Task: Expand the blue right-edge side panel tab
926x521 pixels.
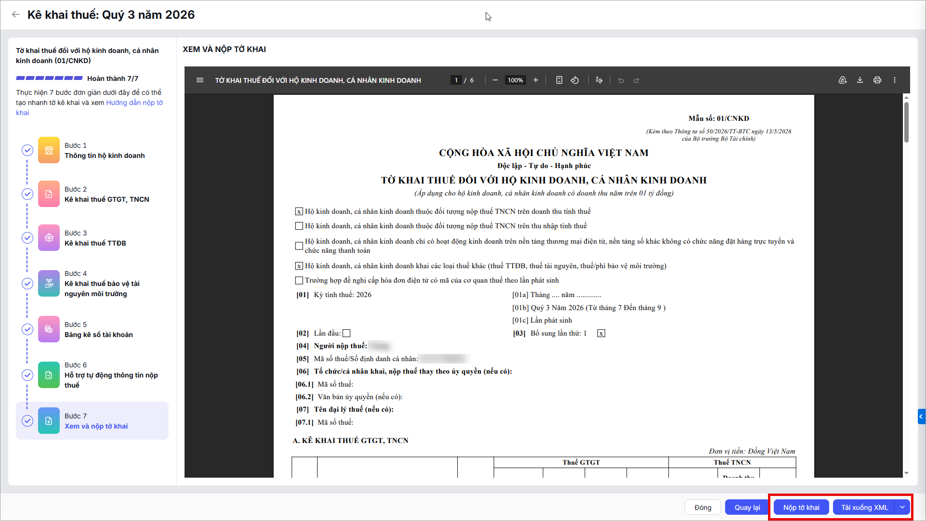Action: 921,417
